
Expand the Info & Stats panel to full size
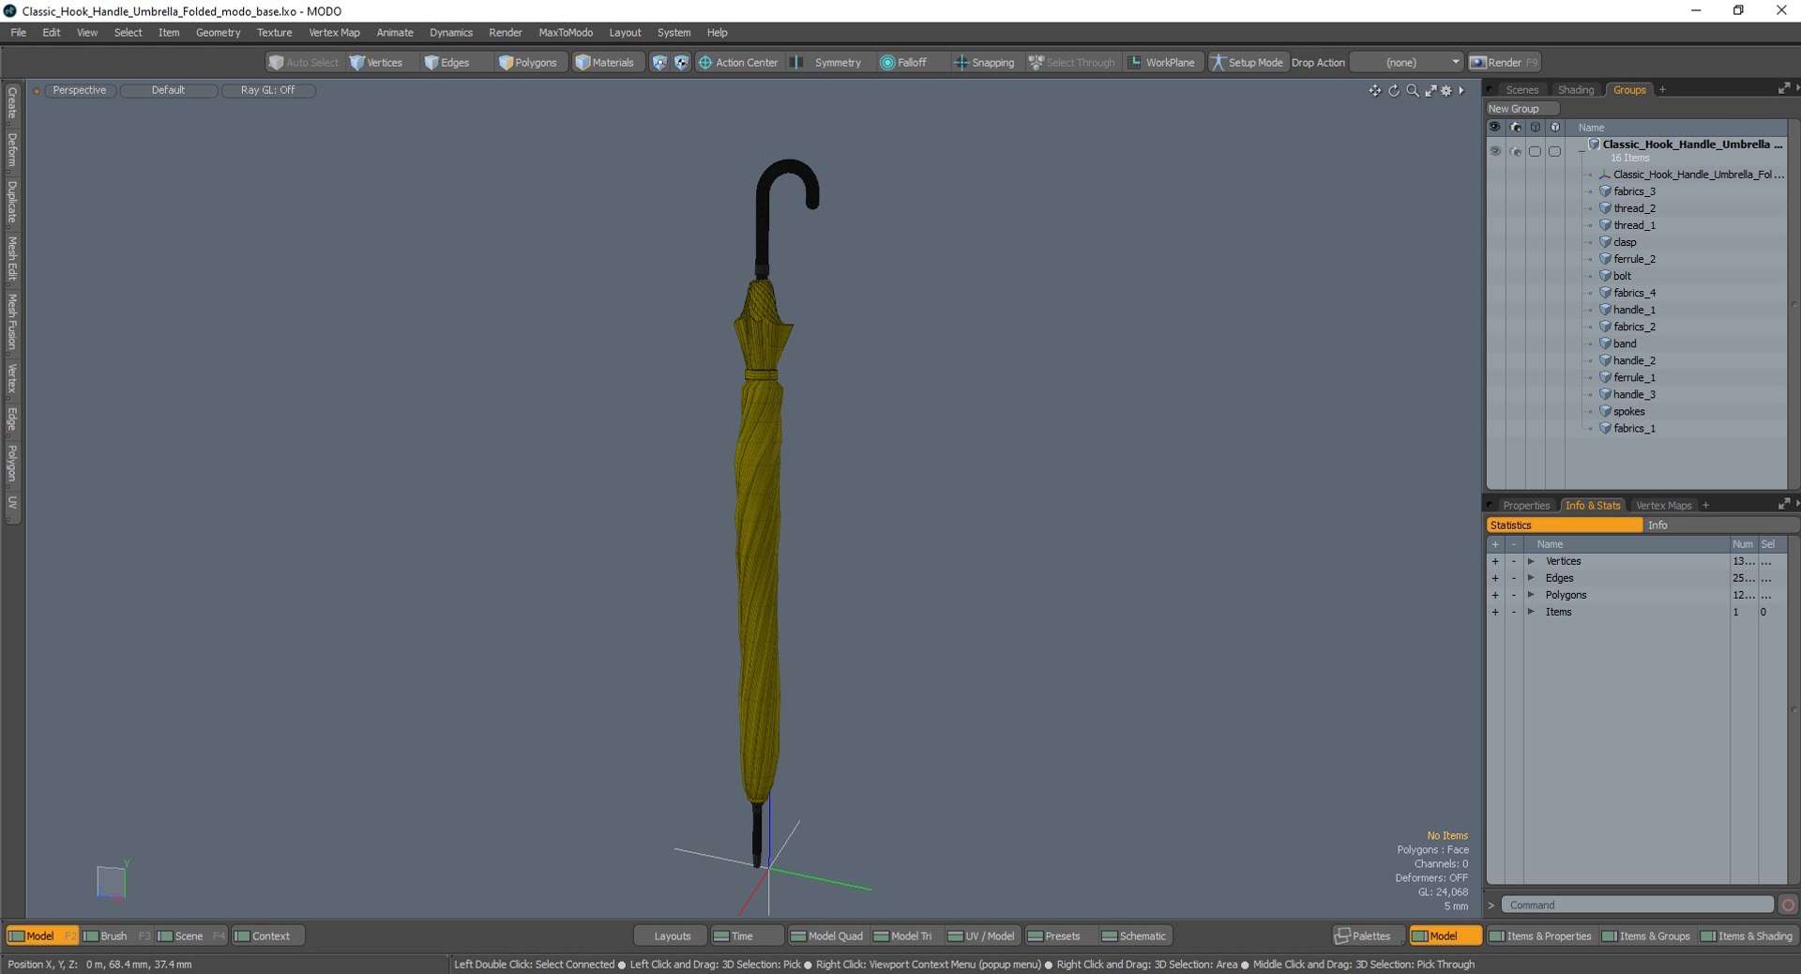click(x=1783, y=505)
